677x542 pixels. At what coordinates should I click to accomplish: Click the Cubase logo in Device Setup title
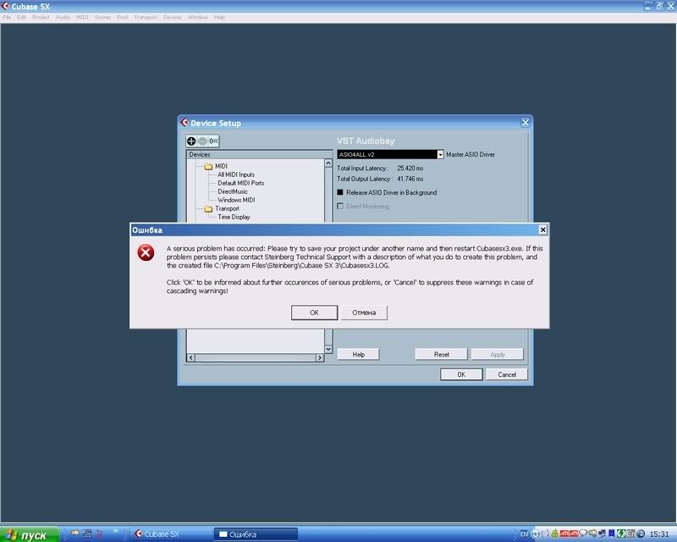tap(184, 123)
